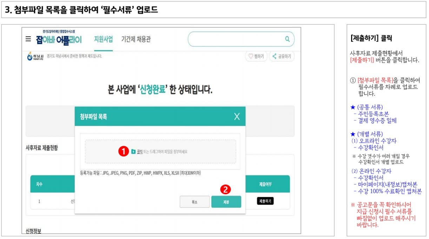Click the 취소 button in the popup

(x=194, y=202)
